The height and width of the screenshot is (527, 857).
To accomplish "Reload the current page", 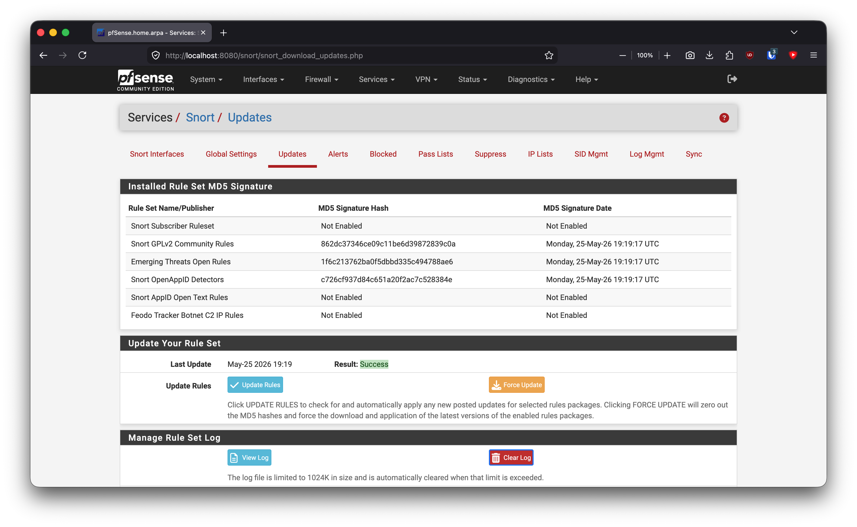I will pos(82,55).
